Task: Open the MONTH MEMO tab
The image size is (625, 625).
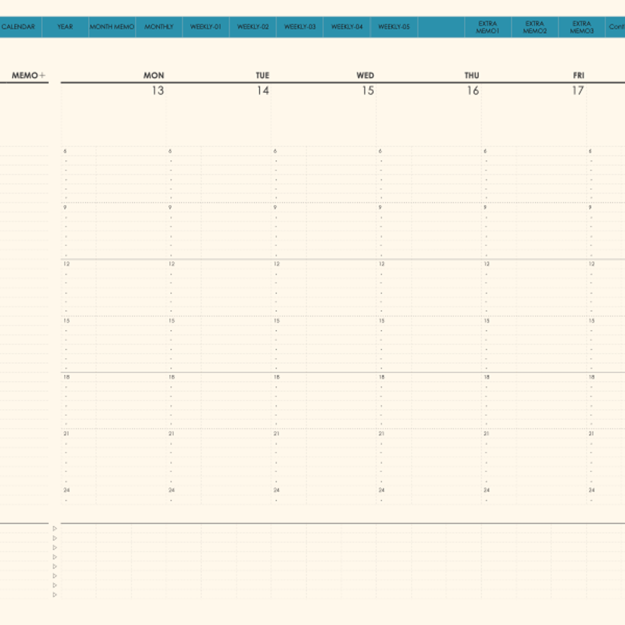Action: 112,26
